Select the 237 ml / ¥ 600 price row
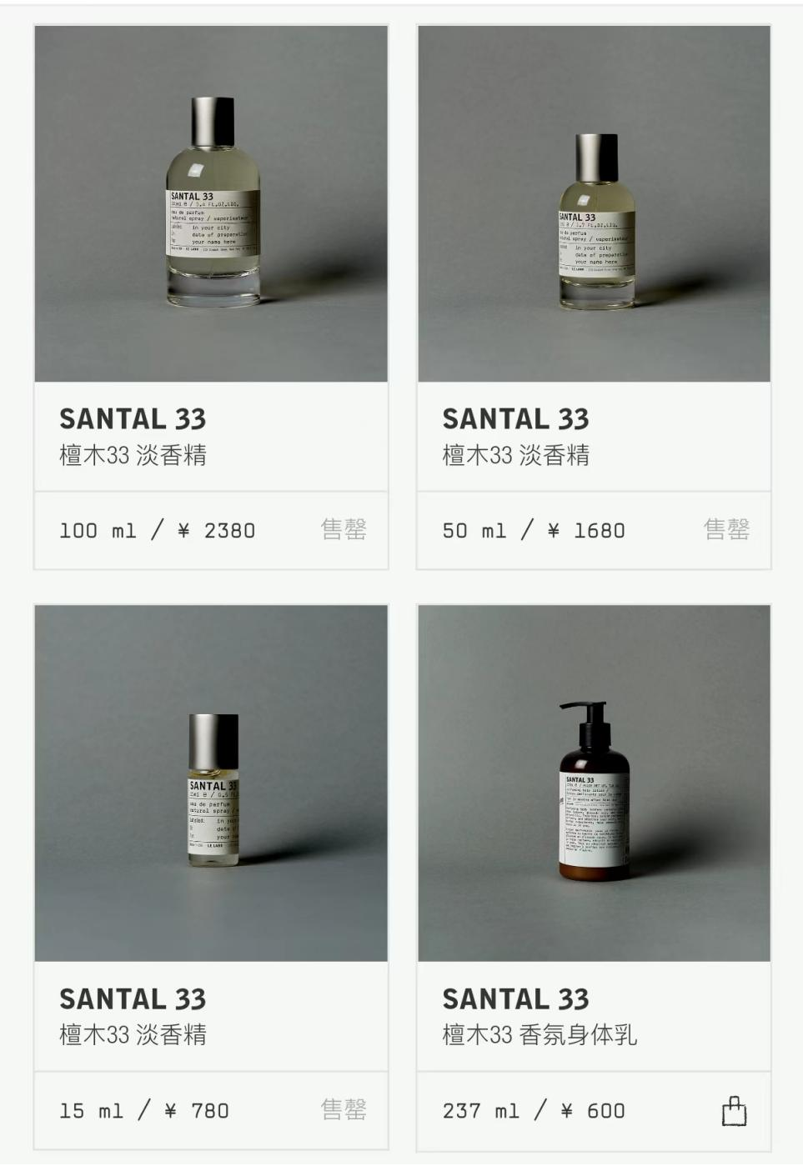The width and height of the screenshot is (803, 1166). click(x=594, y=1110)
